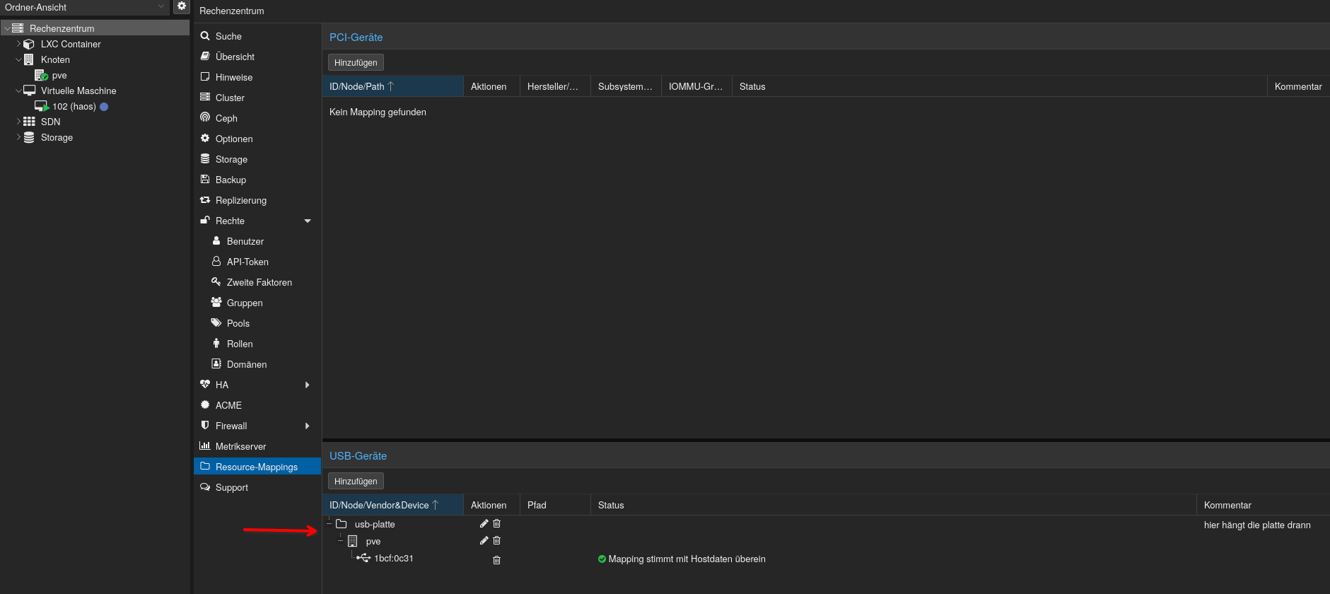1330x594 pixels.
Task: Click the Gruppen users icon
Action: click(216, 302)
